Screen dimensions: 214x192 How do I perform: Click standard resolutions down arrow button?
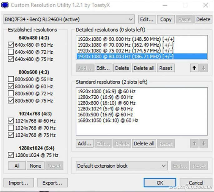pyautogui.click(x=204, y=143)
